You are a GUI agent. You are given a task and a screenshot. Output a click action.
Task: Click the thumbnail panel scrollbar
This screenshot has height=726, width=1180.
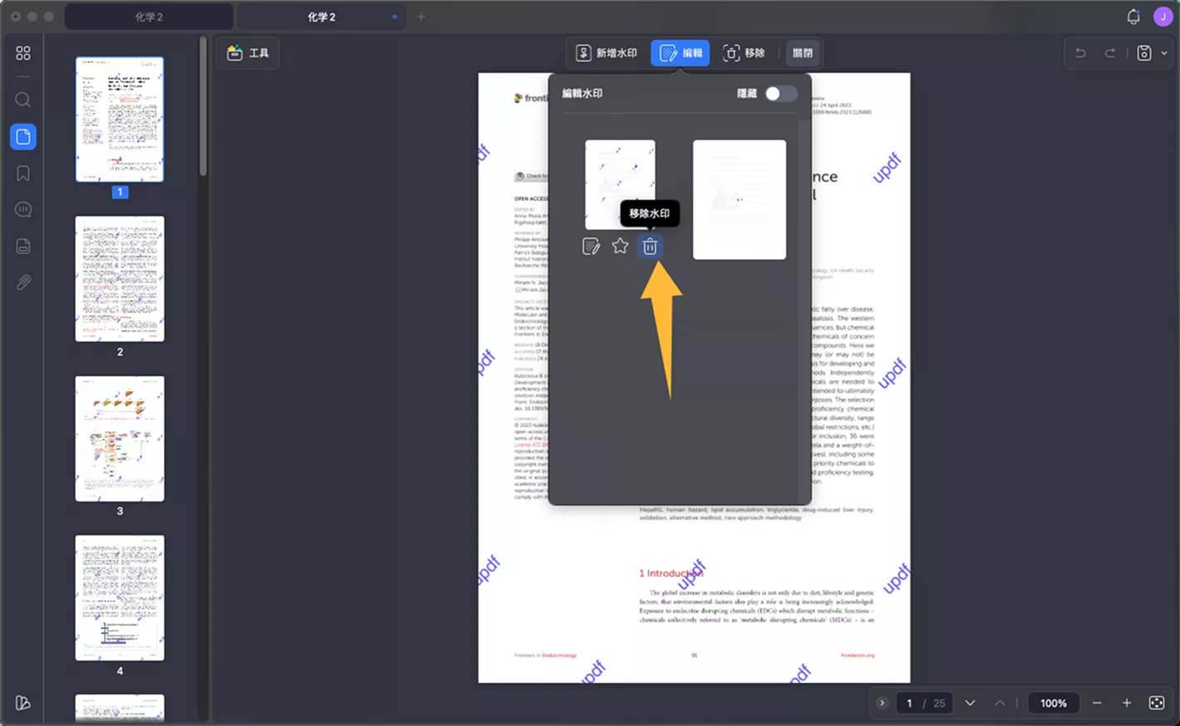tap(203, 106)
